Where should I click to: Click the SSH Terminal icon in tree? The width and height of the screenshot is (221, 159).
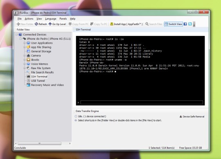[29, 76]
